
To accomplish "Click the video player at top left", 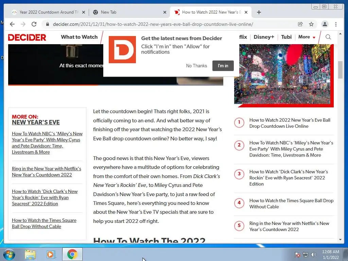I will pos(55,64).
